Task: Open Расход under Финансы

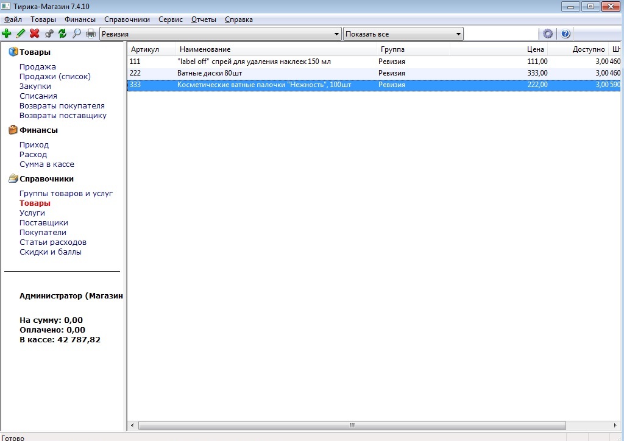Action: (x=33, y=154)
